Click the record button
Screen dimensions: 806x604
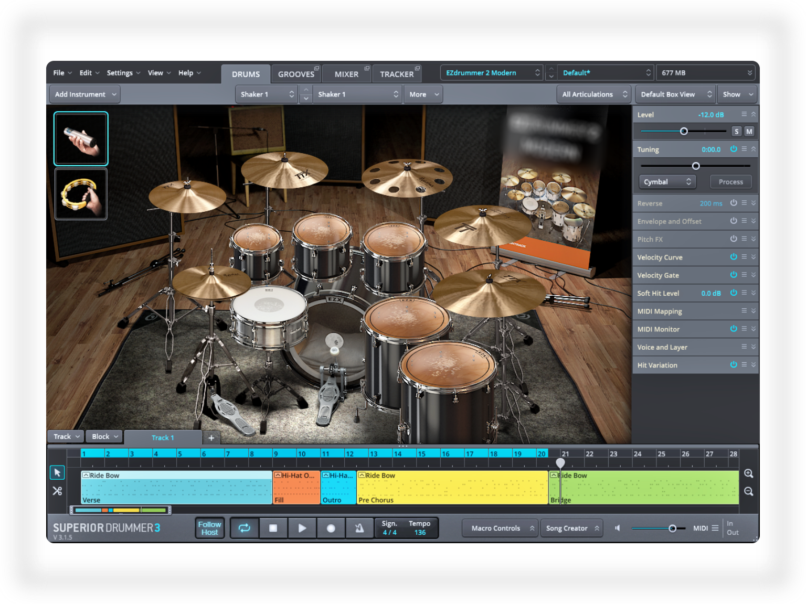[x=331, y=528]
